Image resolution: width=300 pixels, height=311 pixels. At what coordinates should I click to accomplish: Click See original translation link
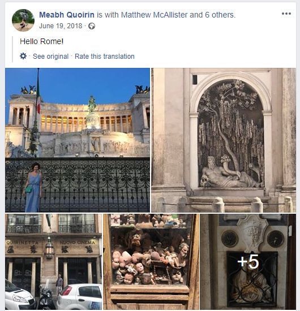pos(50,57)
